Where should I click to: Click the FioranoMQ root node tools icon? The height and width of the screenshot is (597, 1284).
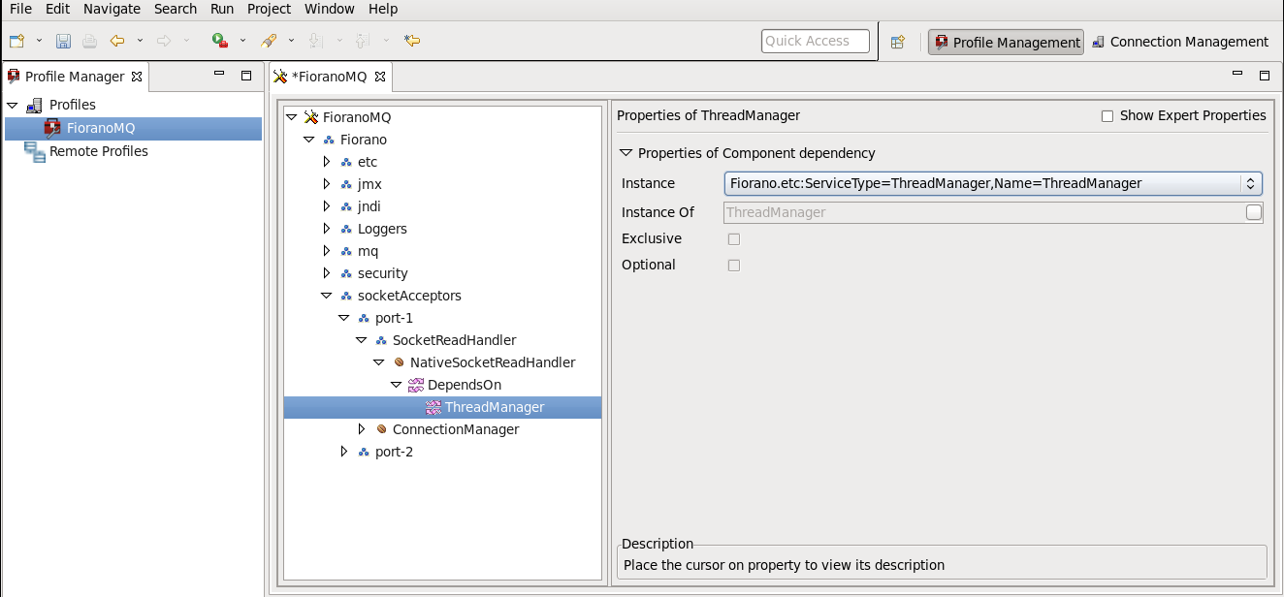[x=311, y=117]
